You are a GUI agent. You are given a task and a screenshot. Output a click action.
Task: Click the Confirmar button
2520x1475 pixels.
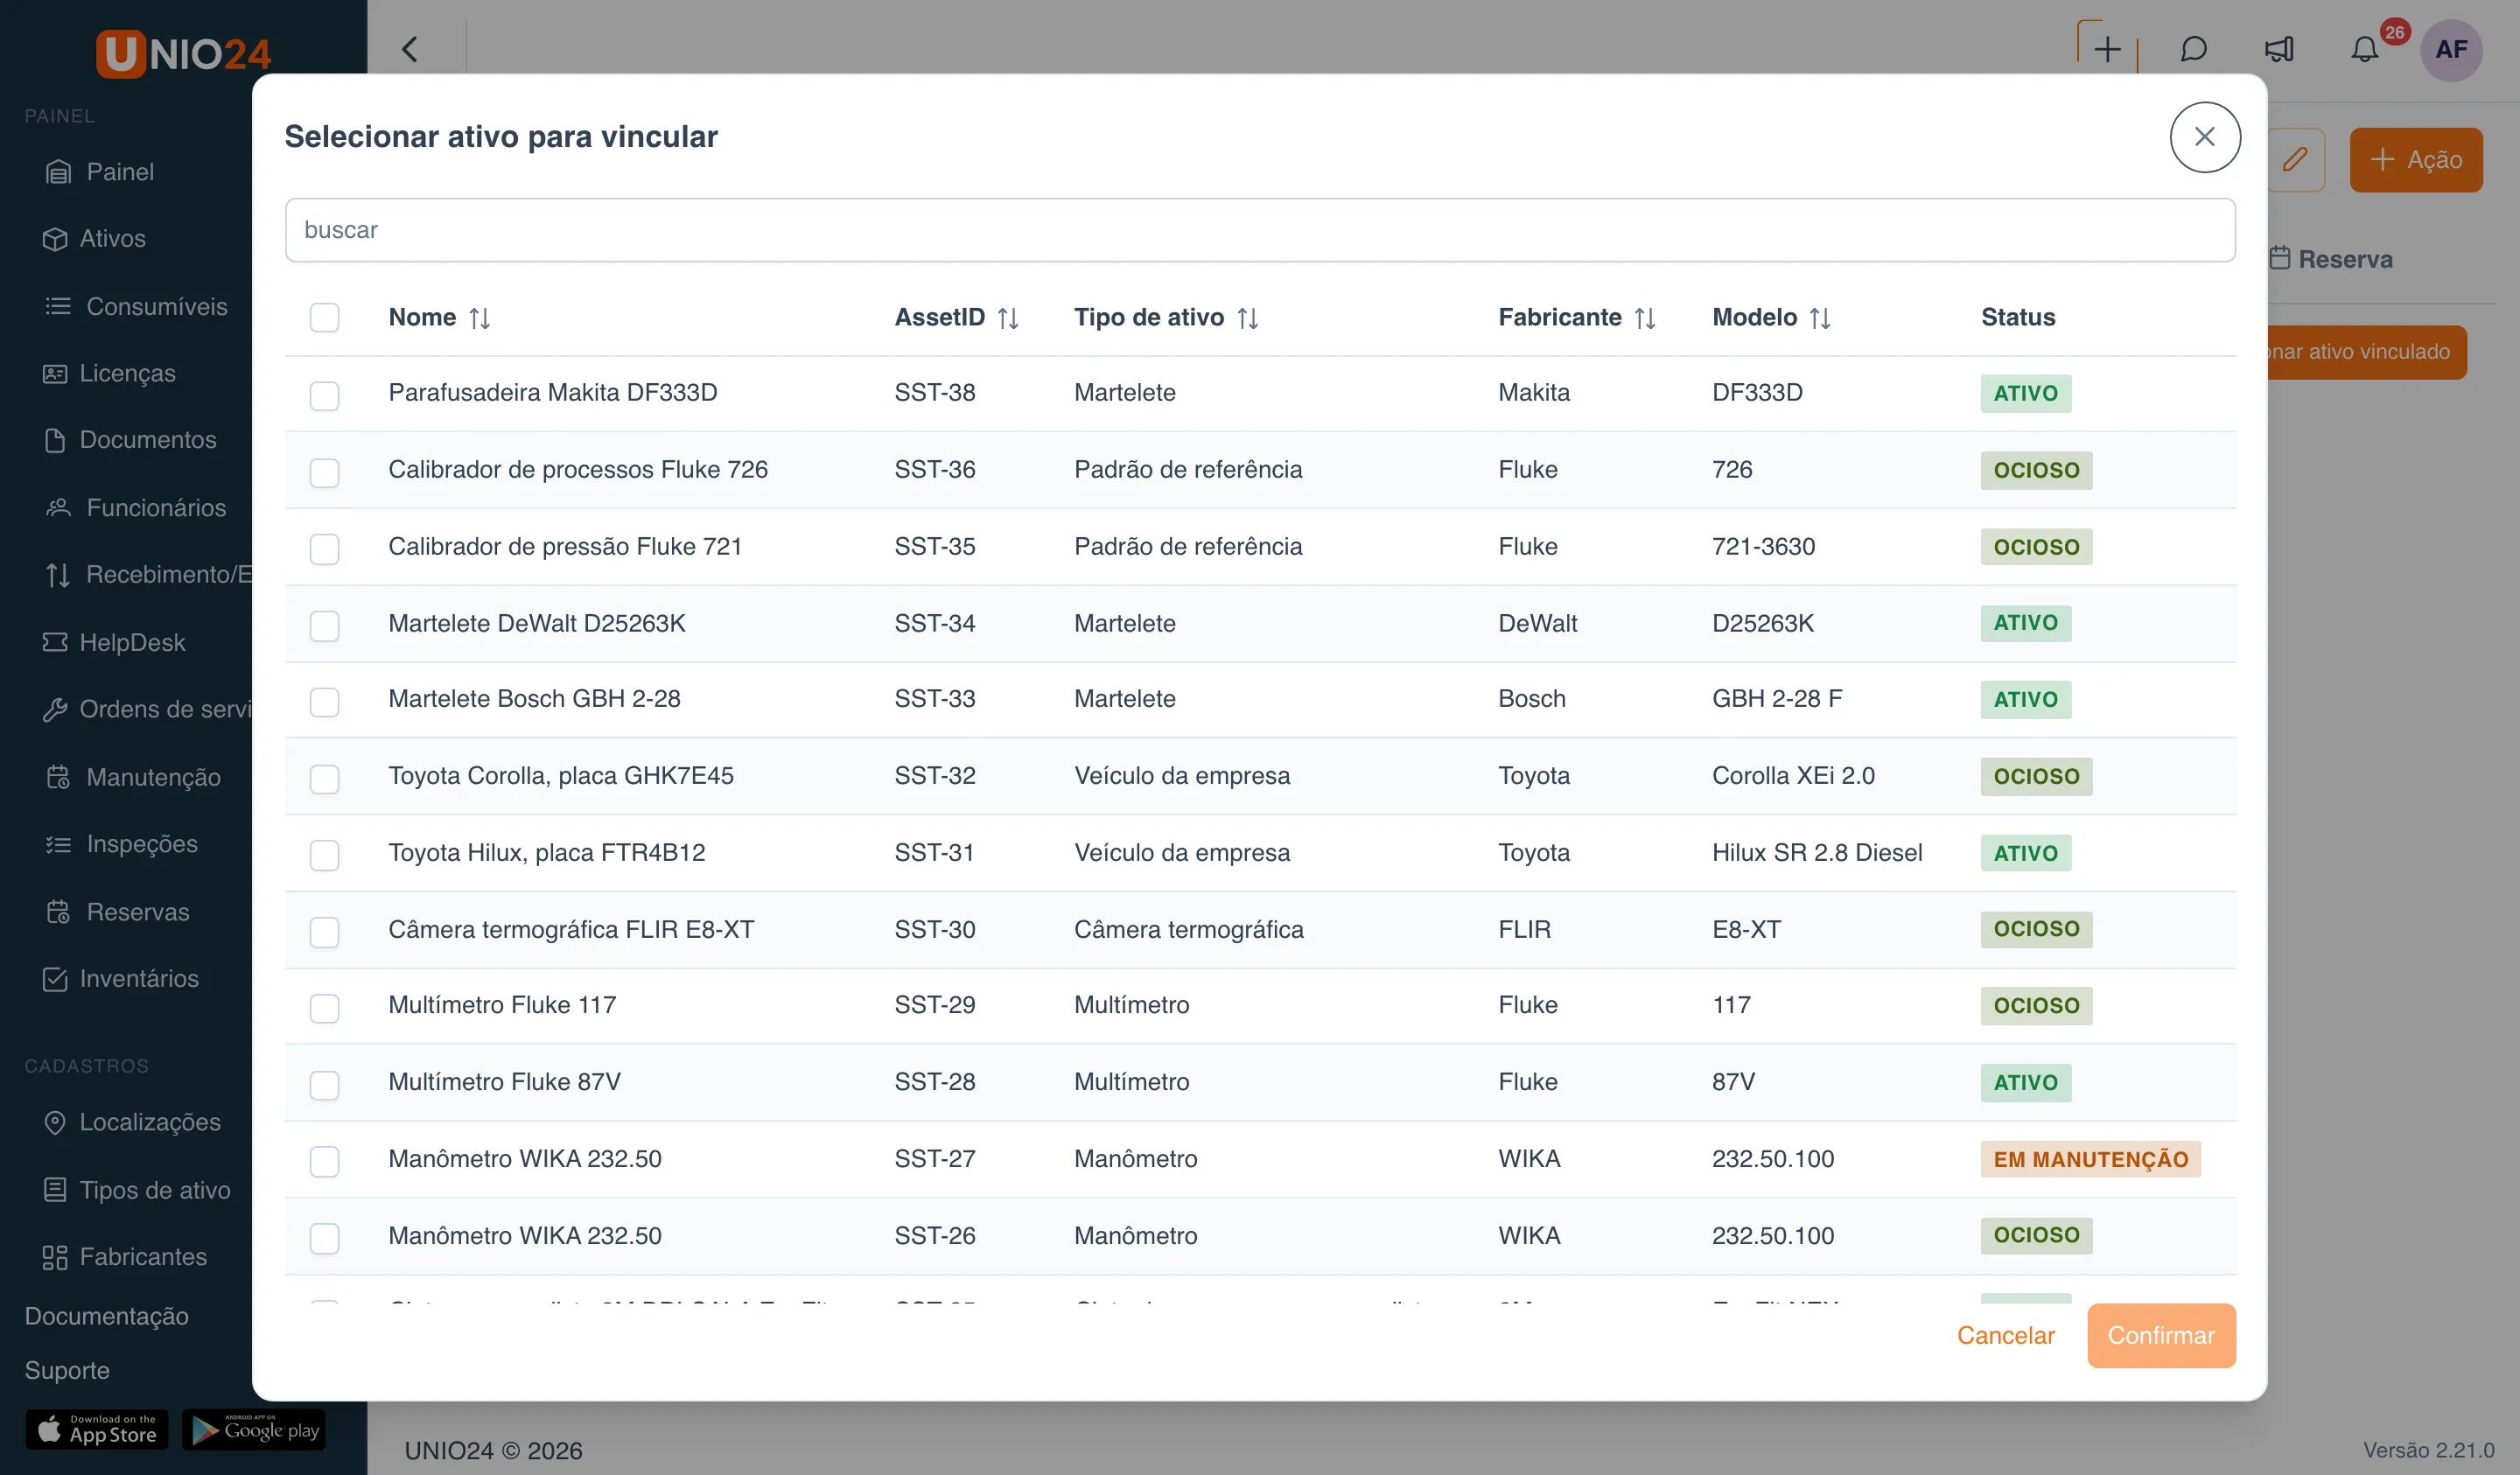point(2161,1335)
